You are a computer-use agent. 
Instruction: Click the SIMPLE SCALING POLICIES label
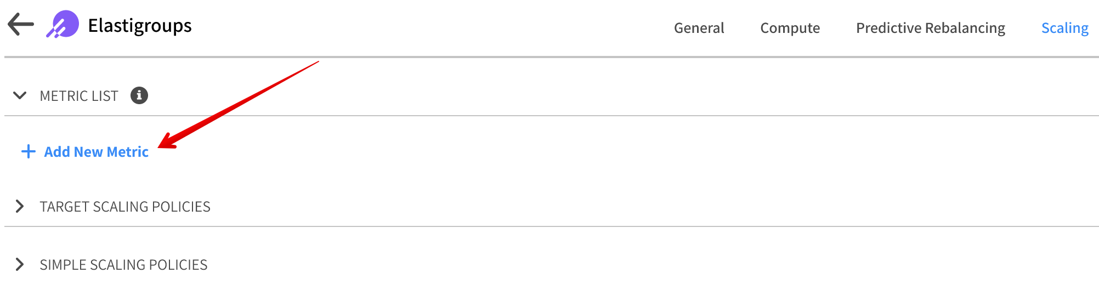[123, 265]
